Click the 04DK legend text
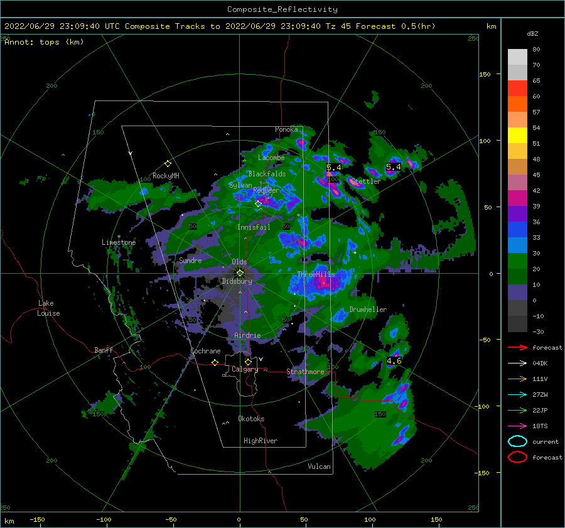The width and height of the screenshot is (565, 528). [x=540, y=364]
